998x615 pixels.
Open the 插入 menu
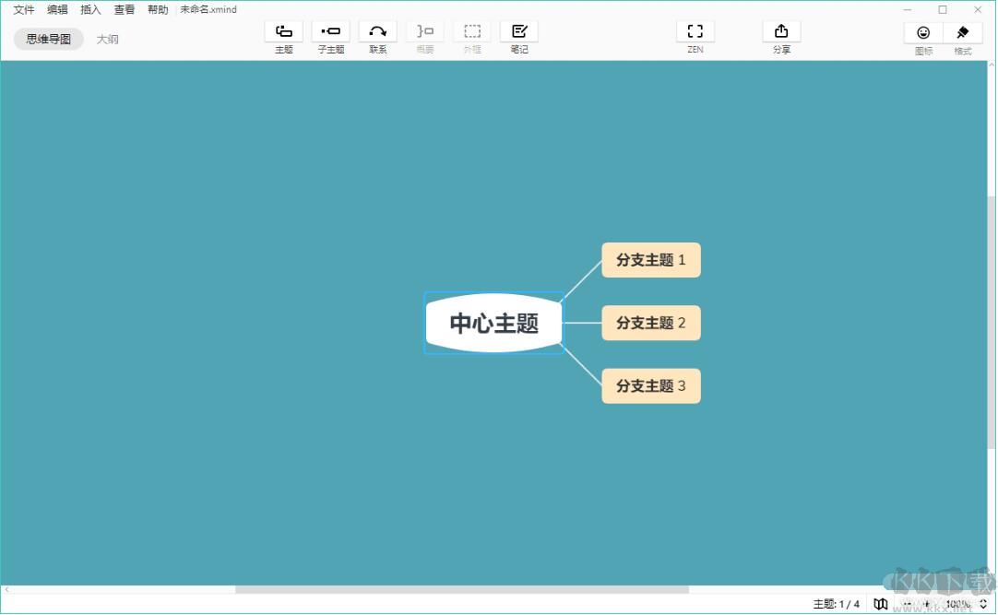(90, 10)
